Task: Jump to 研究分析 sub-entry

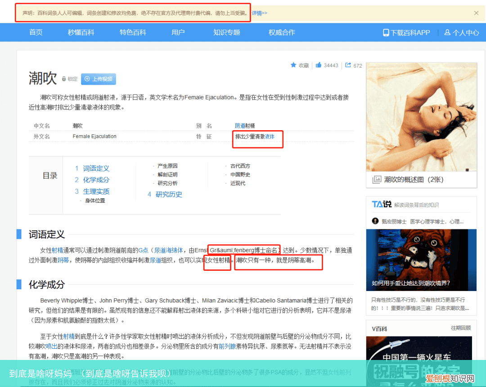Action: 167,183
